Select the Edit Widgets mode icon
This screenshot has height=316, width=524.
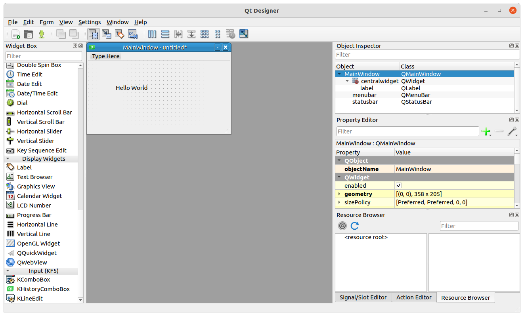[94, 34]
